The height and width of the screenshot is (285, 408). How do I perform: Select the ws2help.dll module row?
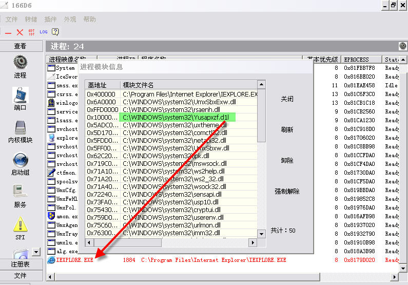[171, 172]
